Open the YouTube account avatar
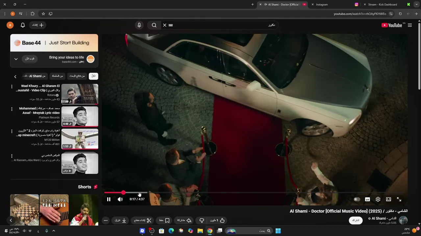421x236 pixels. click(x=10, y=25)
